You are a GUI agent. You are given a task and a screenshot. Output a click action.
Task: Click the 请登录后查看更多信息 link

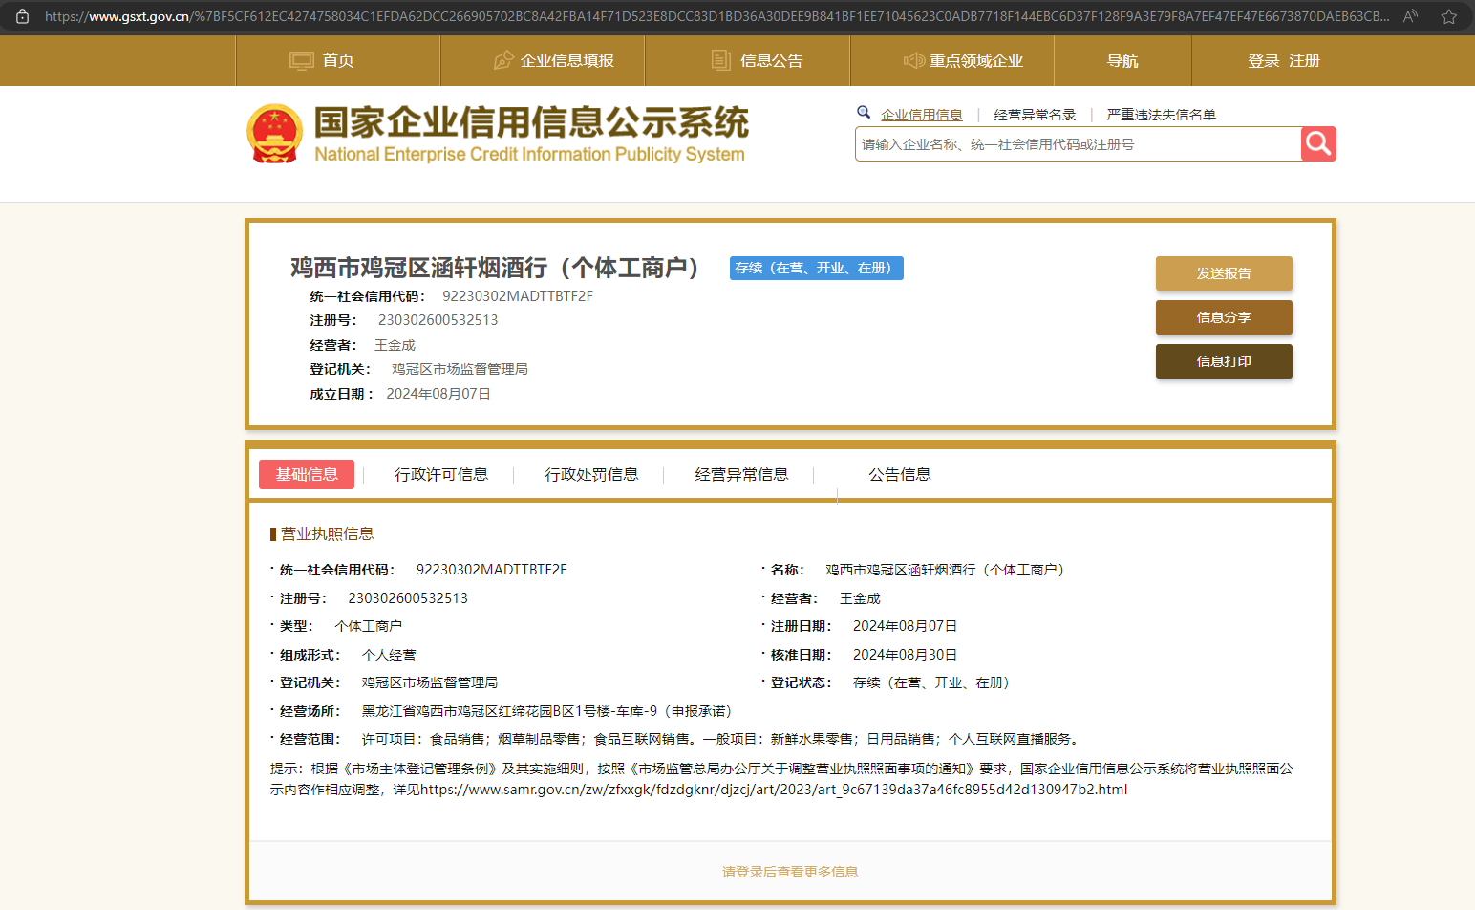tap(790, 872)
